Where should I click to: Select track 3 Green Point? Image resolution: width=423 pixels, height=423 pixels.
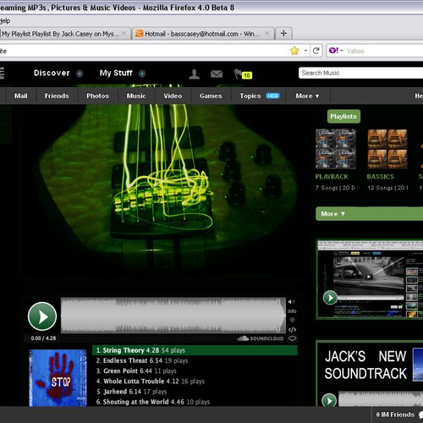[x=195, y=371]
